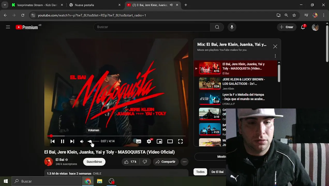Skip to the next video
Screen dimensions: 329x186
72,141
